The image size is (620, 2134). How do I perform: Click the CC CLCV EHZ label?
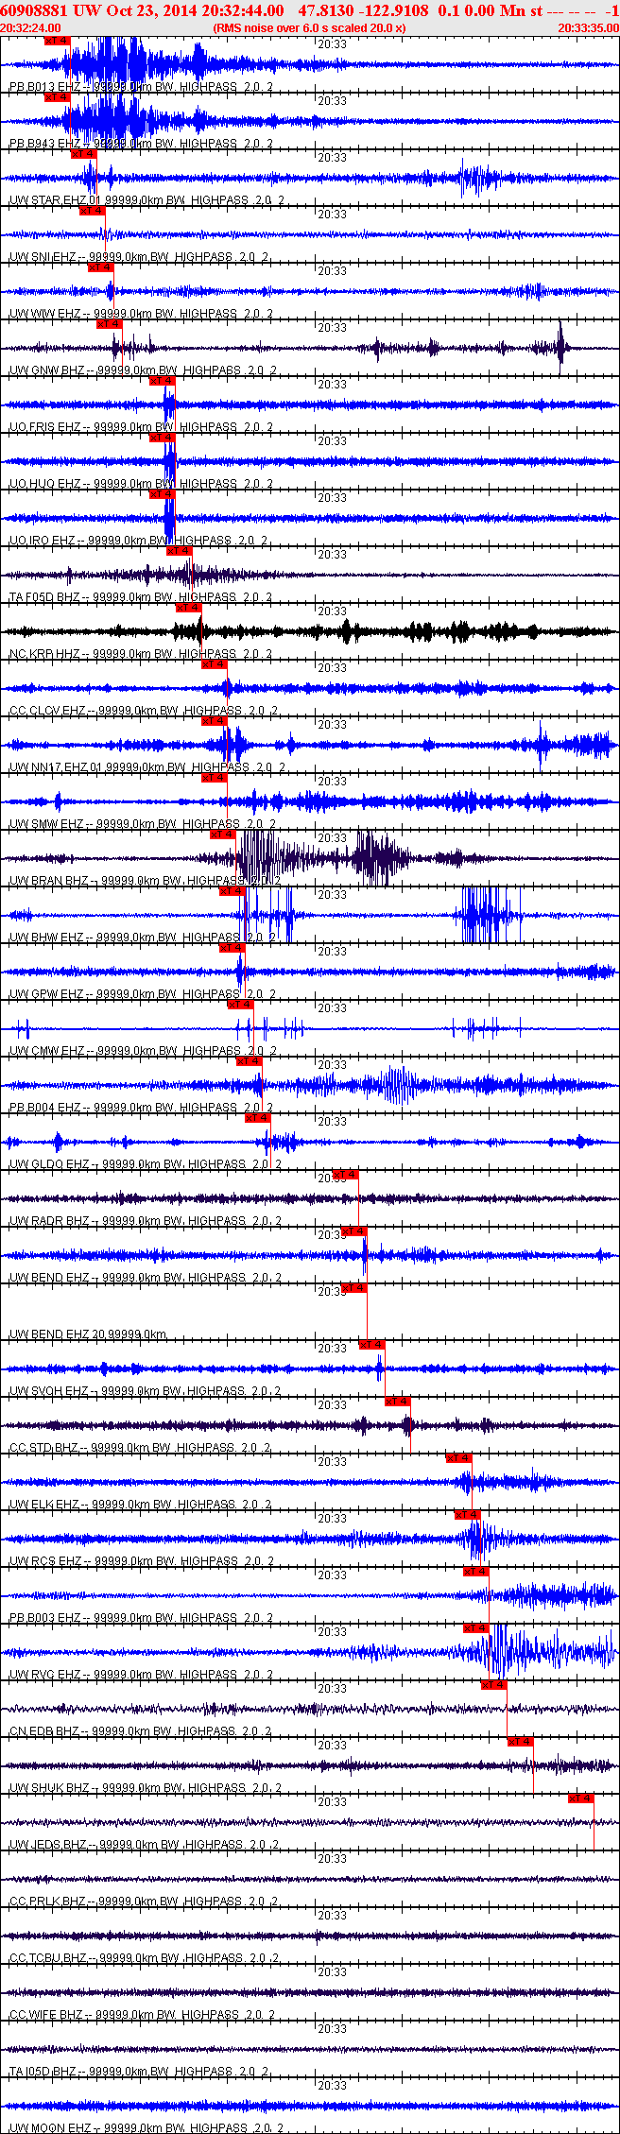144,711
